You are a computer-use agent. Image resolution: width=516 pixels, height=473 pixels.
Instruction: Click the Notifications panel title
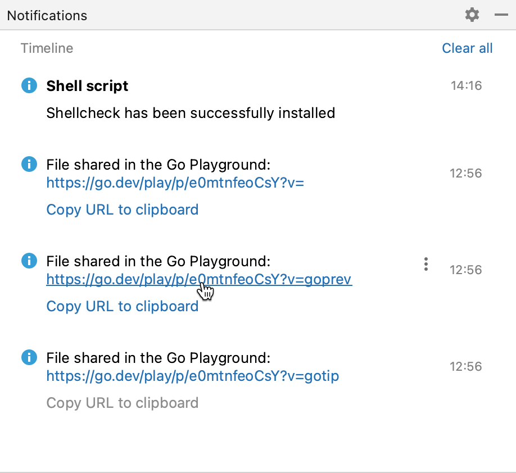pyautogui.click(x=47, y=15)
